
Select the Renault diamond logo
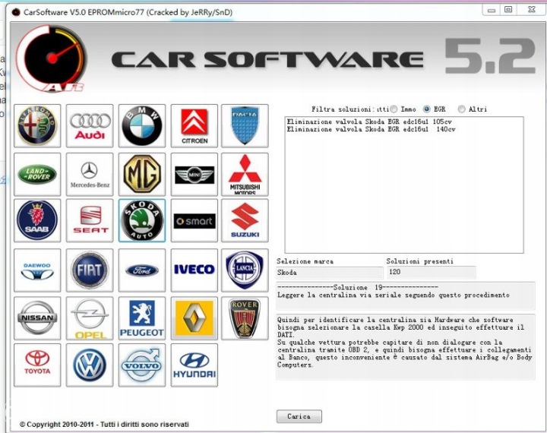pyautogui.click(x=194, y=318)
